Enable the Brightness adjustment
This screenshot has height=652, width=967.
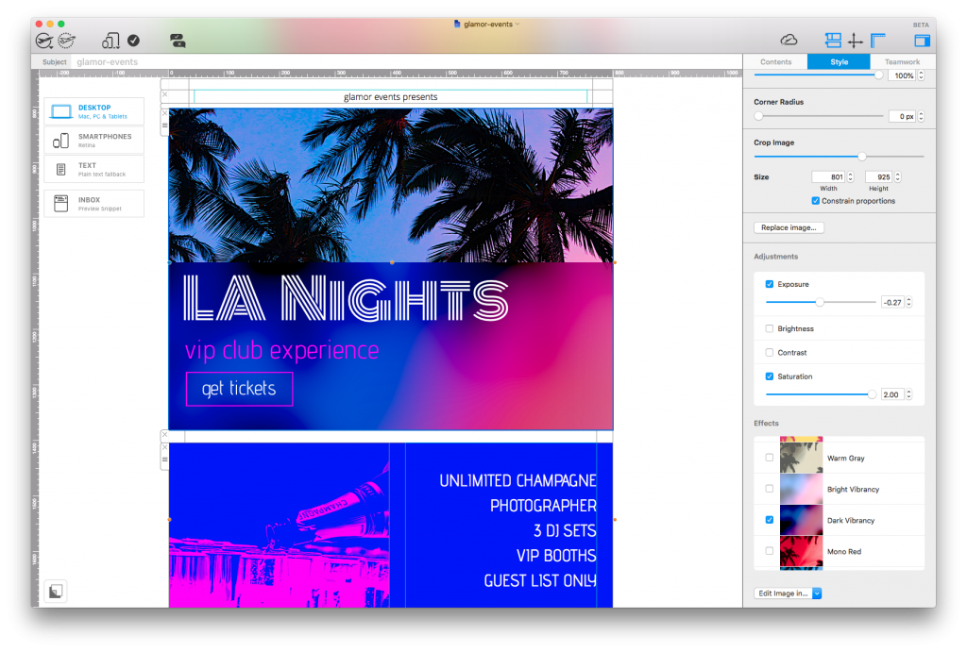click(769, 328)
